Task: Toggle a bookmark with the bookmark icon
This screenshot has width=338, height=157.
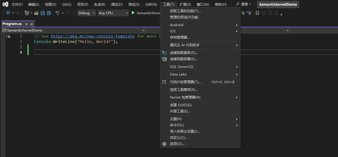Action: (257, 13)
